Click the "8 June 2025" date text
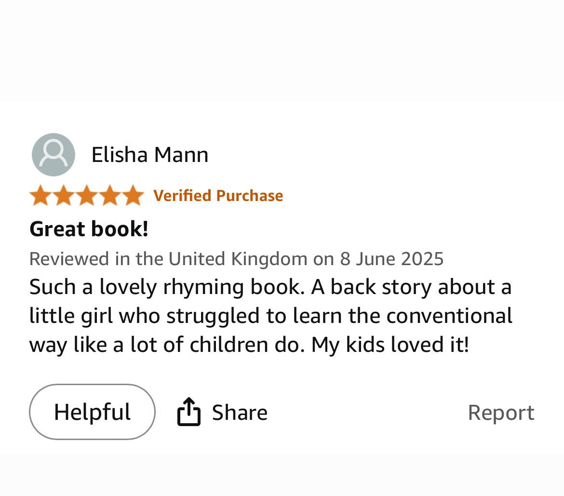Screen dimensions: 564x496 pyautogui.click(x=391, y=259)
